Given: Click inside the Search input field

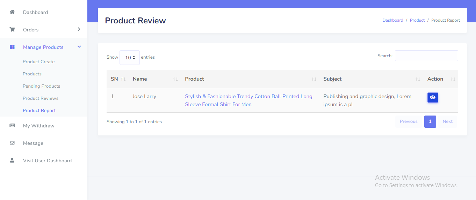Looking at the screenshot, I should tap(426, 56).
